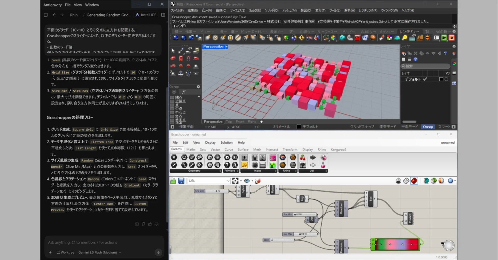Click the compass widget in Grasshopper canvas corner
This screenshot has height=260, width=498.
449,245
